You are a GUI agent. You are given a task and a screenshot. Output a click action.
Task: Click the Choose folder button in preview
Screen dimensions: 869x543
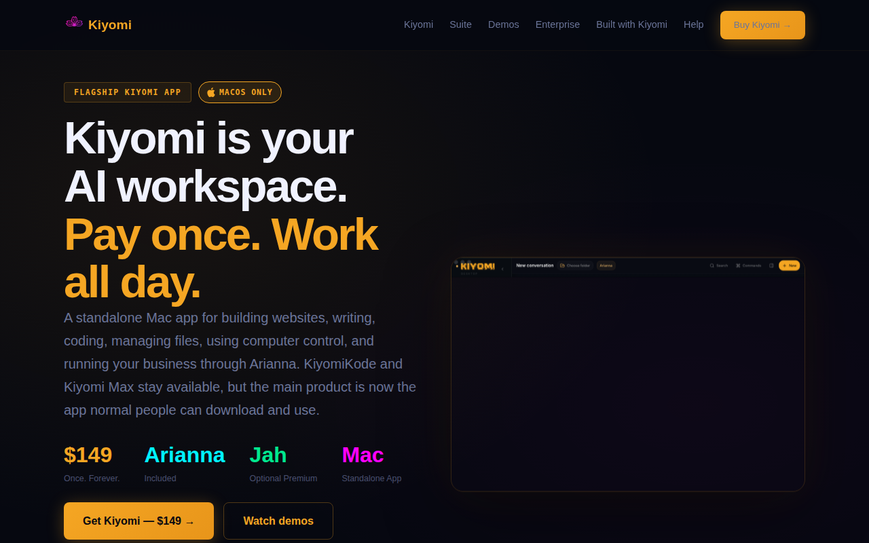575,265
